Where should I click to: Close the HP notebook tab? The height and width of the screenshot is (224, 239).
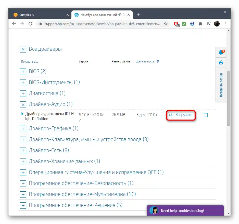pyautogui.click(x=129, y=15)
